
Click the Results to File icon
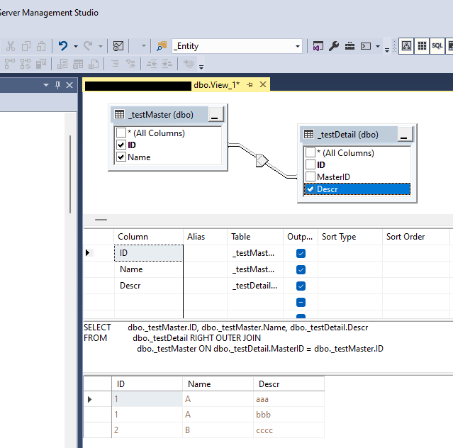94,64
